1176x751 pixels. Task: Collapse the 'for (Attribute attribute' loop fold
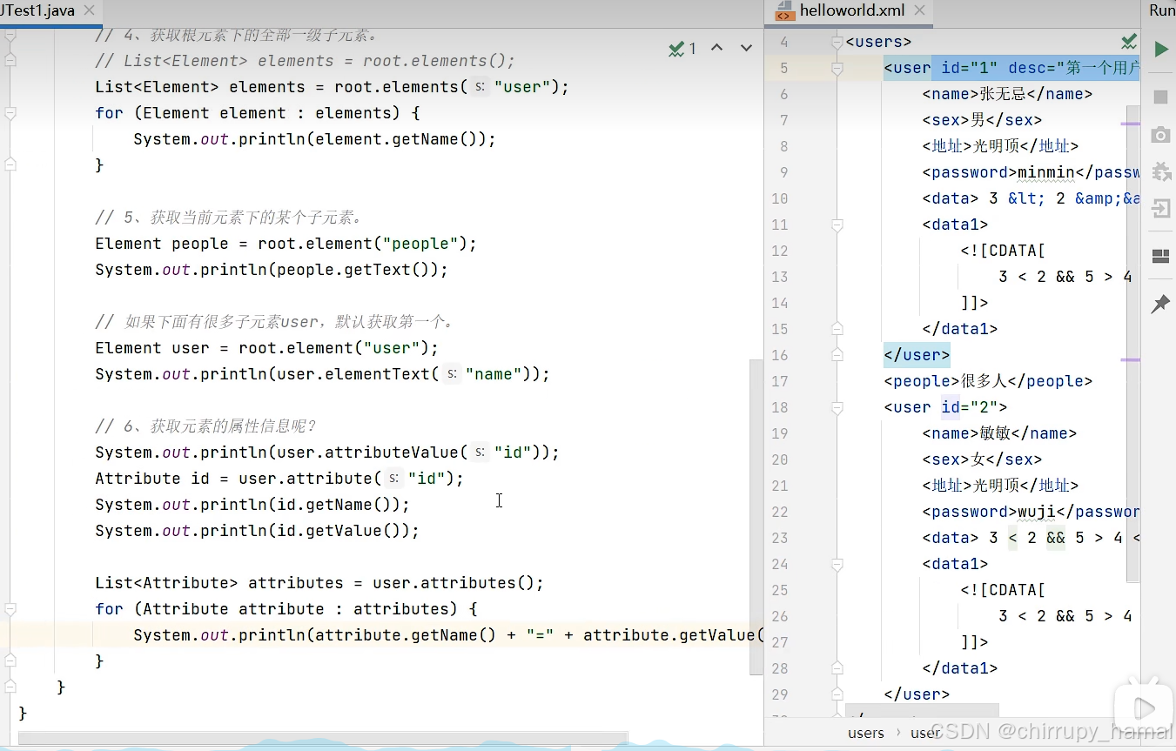(10, 609)
